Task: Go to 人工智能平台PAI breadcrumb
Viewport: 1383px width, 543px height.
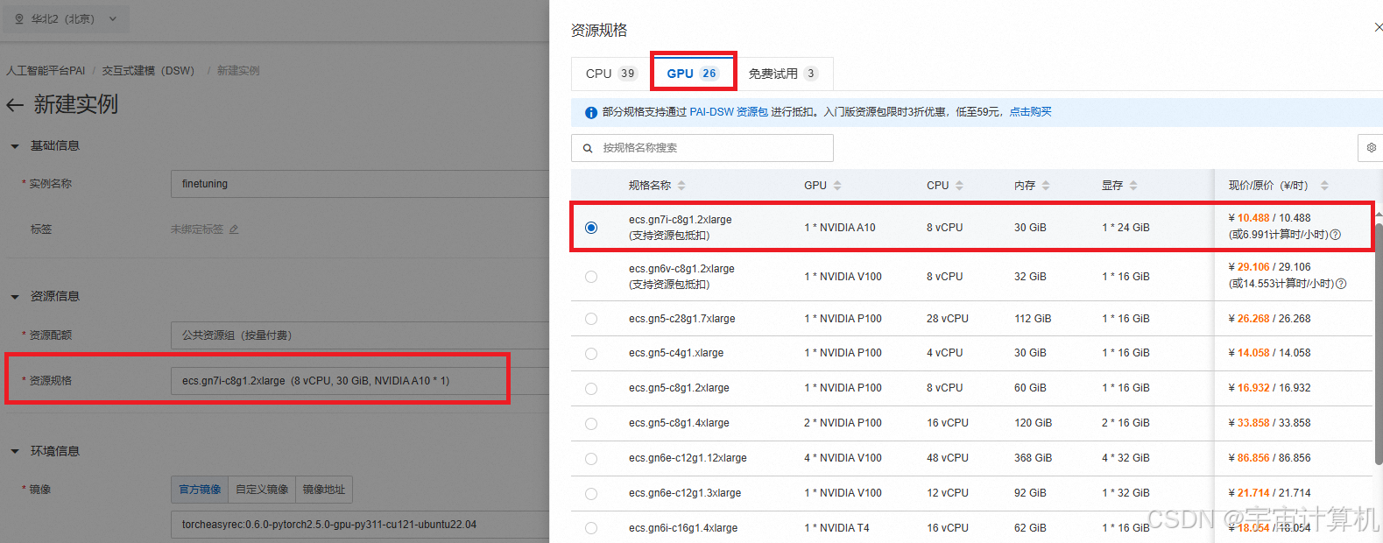Action: point(46,71)
